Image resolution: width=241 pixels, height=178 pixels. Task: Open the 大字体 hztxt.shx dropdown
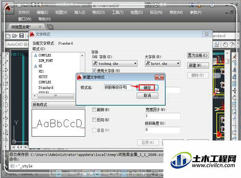162,64
